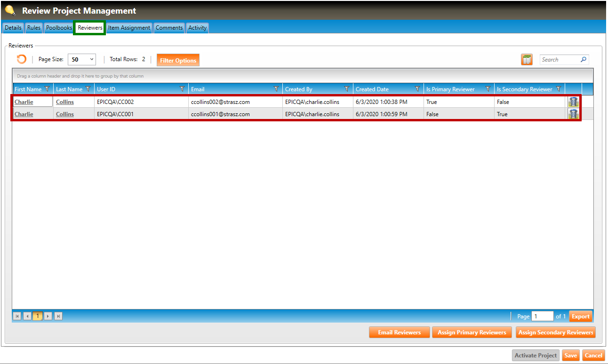Expand the Page Size dropdown

(91, 60)
